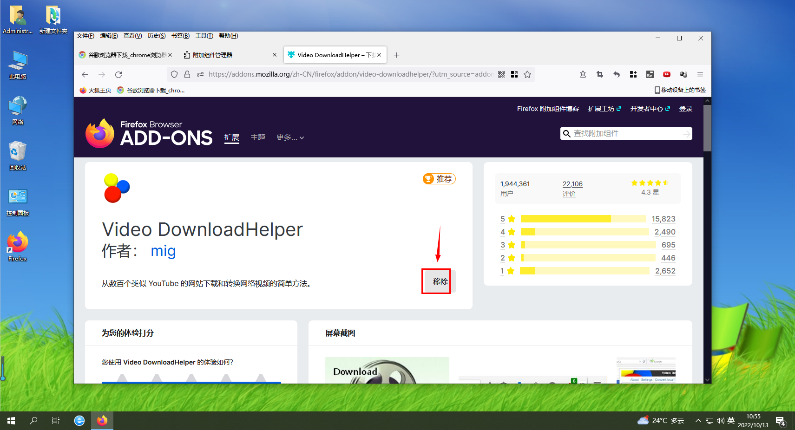Bookmark this page with the star
795x430 pixels.
click(x=527, y=74)
